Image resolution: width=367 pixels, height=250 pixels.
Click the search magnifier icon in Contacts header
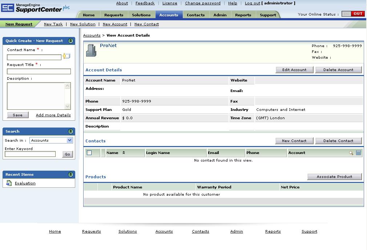click(351, 153)
